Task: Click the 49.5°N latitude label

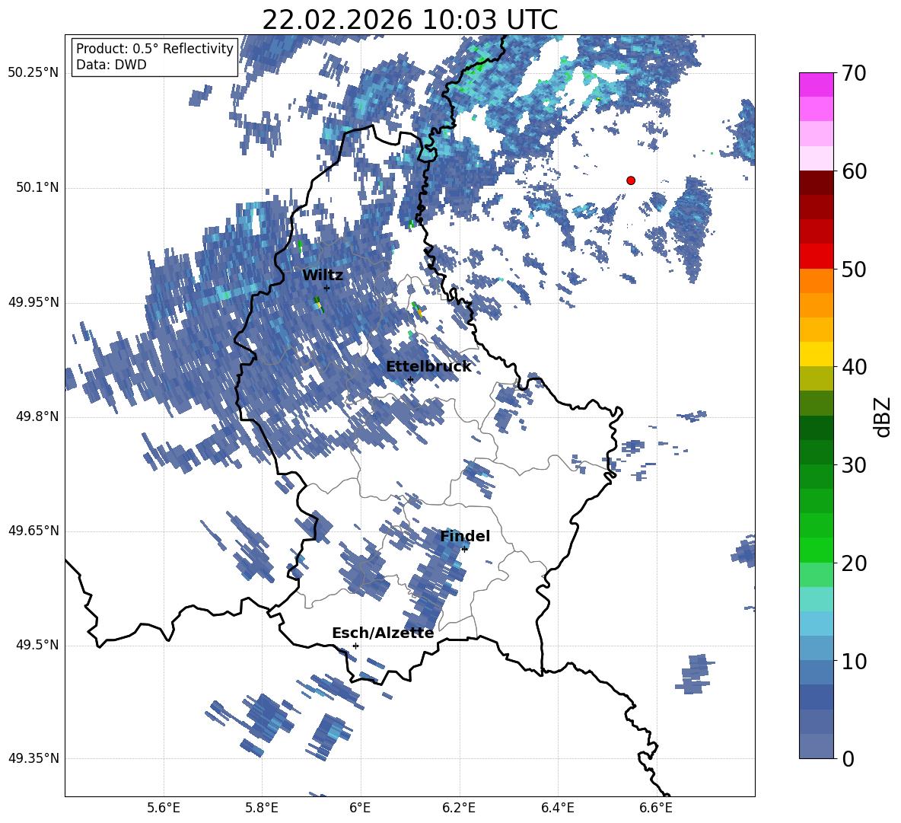Action: (38, 646)
